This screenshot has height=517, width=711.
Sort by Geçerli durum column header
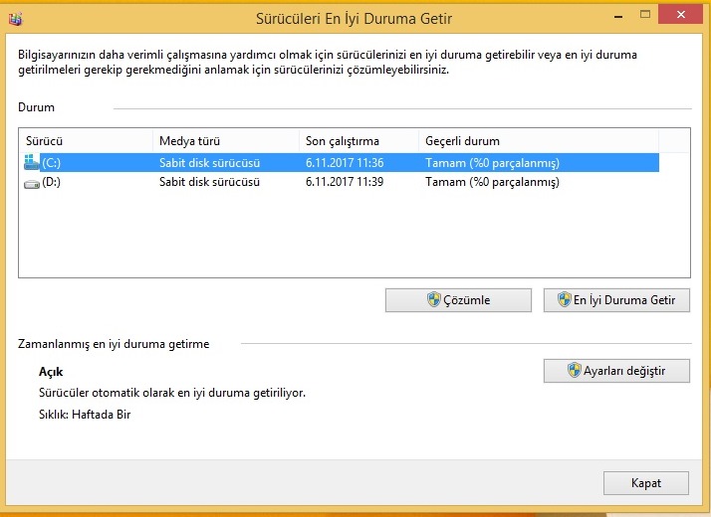tap(539, 141)
